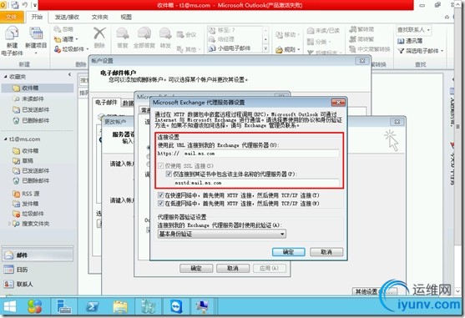465x318 pixels.
Task: Switch to the 视图 (View) tab
Action: tap(126, 18)
